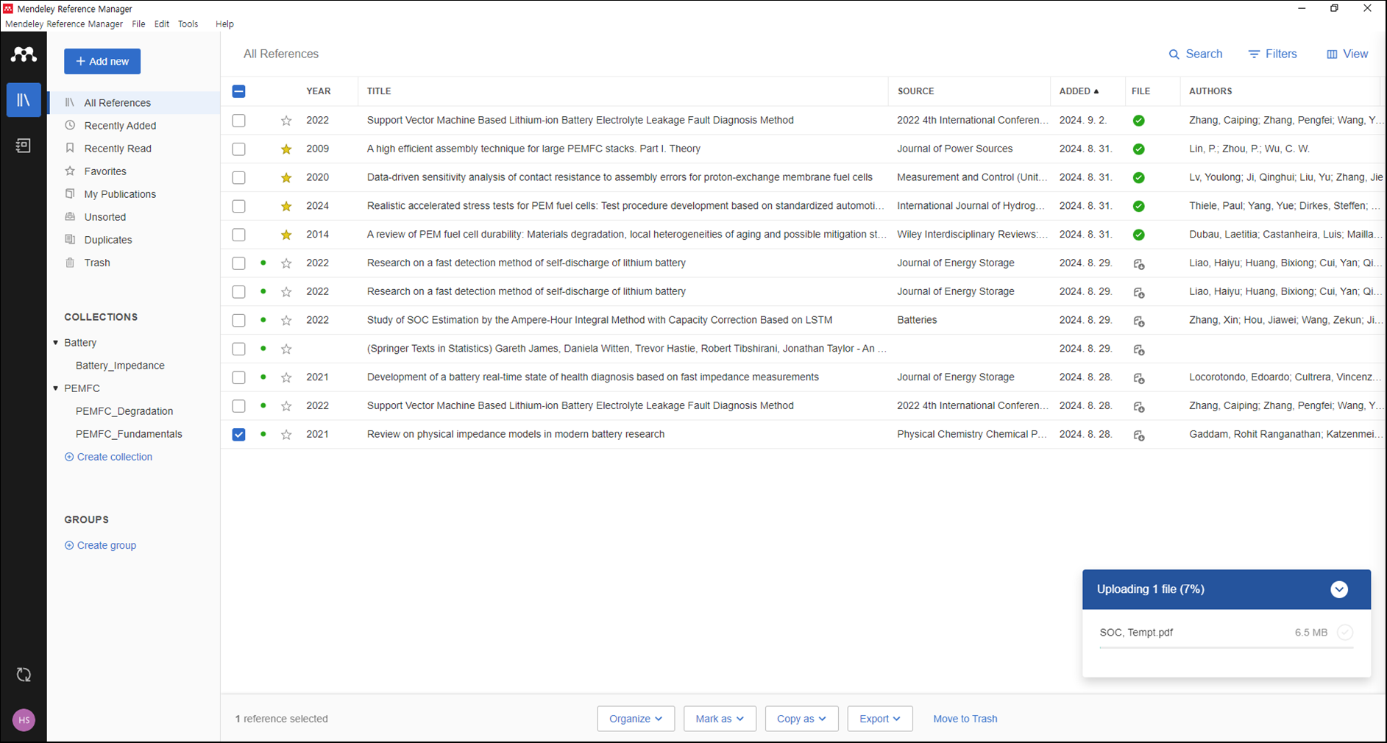Click add-file icon for Locorotondo row
Viewport: 1387px width, 743px height.
1138,379
